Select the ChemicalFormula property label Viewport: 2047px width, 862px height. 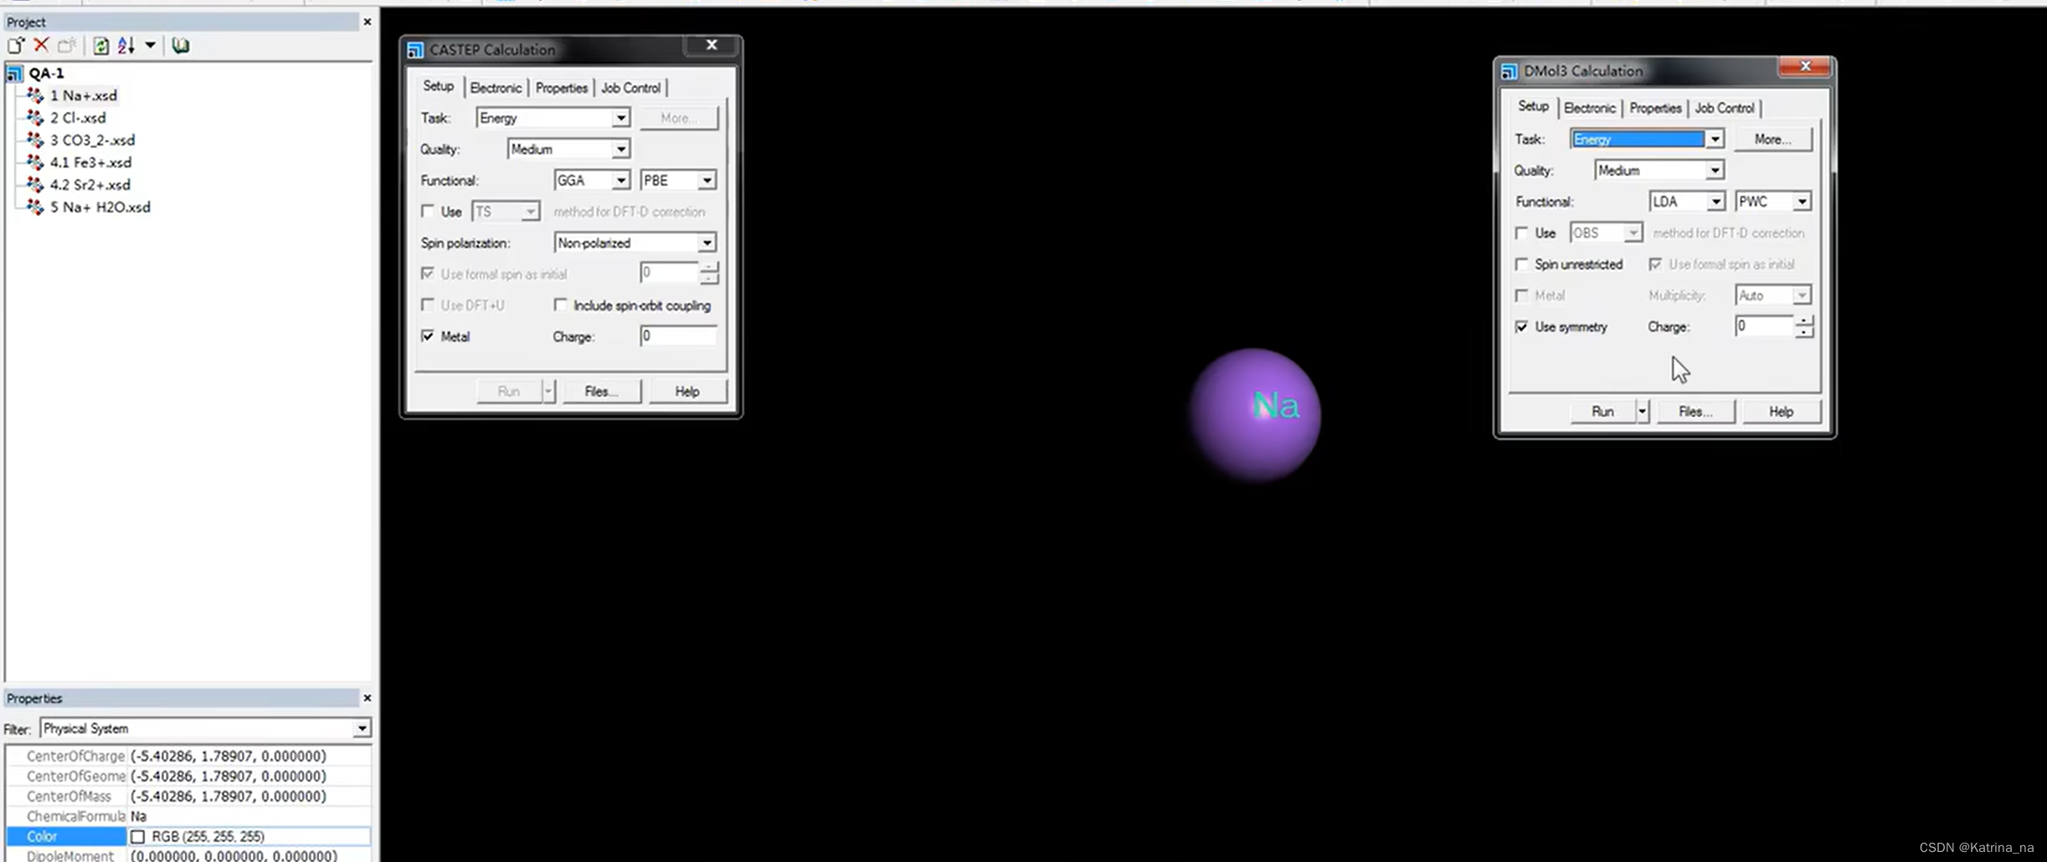pos(75,817)
